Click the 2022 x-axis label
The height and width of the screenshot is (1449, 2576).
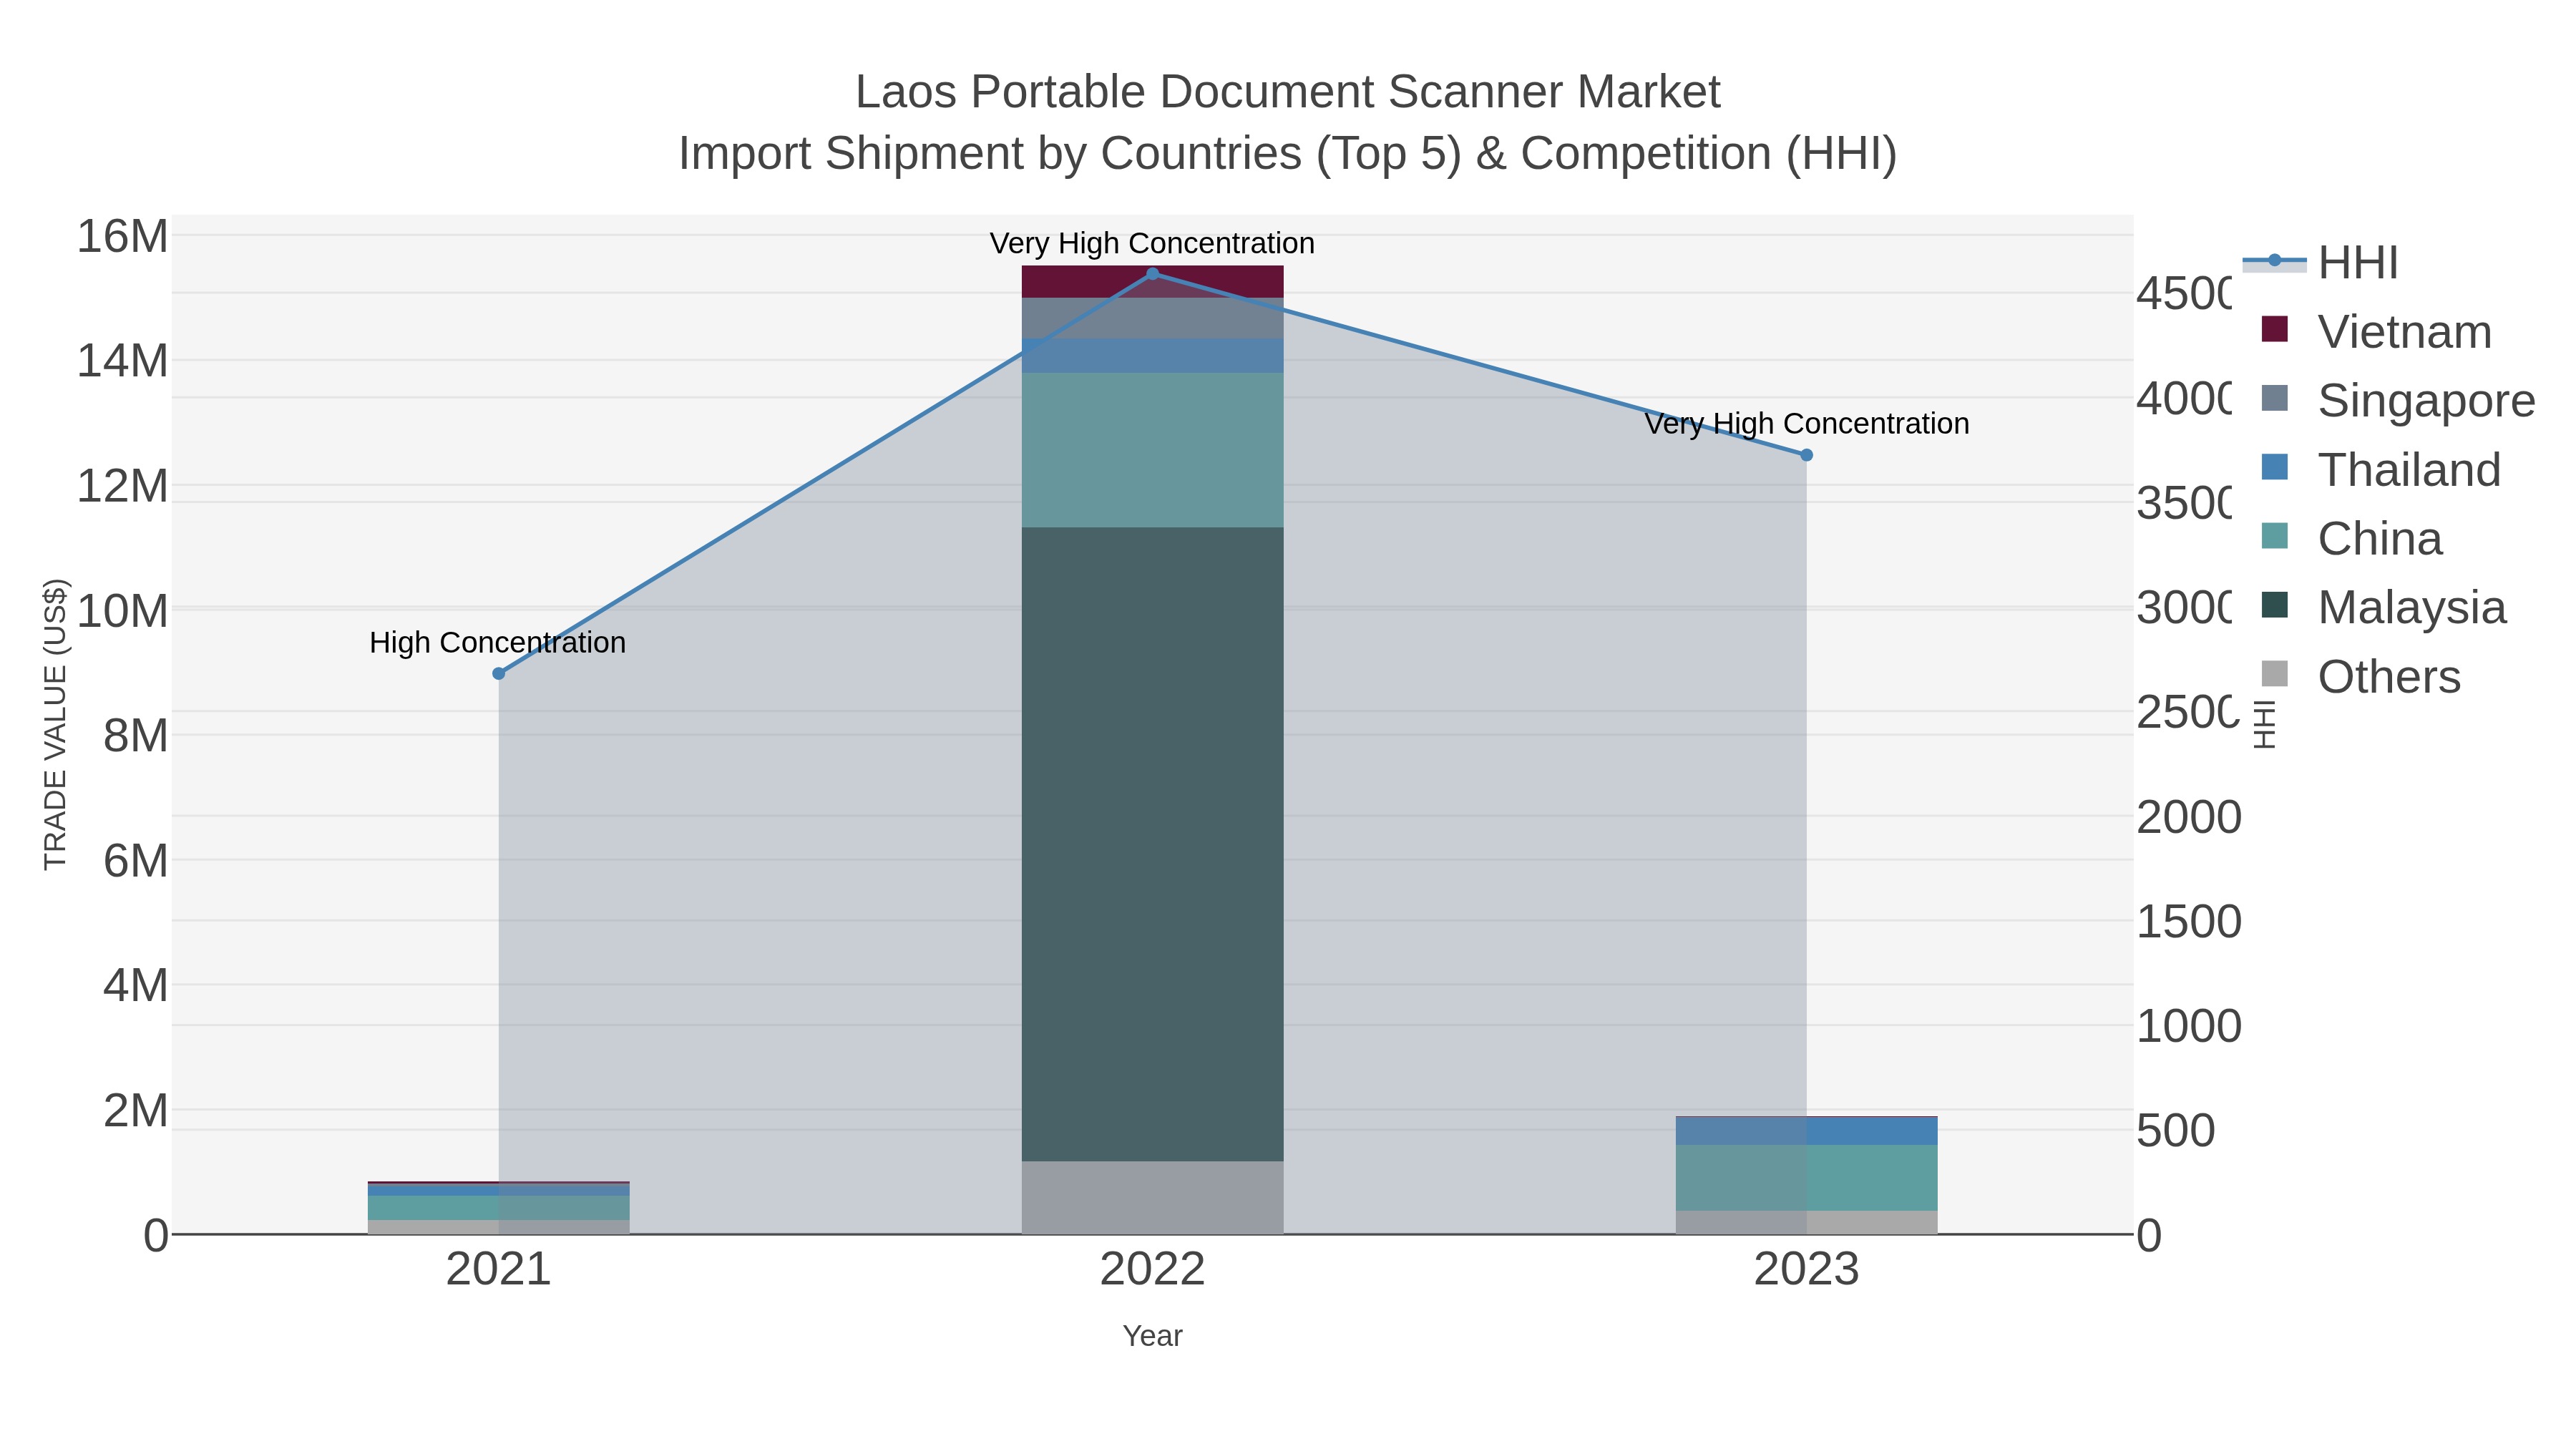tap(1152, 1270)
